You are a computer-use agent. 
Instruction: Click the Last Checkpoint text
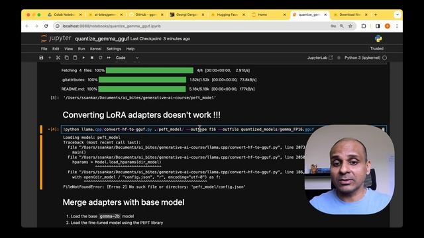160,39
